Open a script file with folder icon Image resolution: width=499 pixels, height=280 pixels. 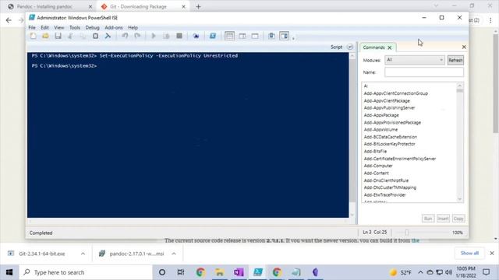click(45, 36)
